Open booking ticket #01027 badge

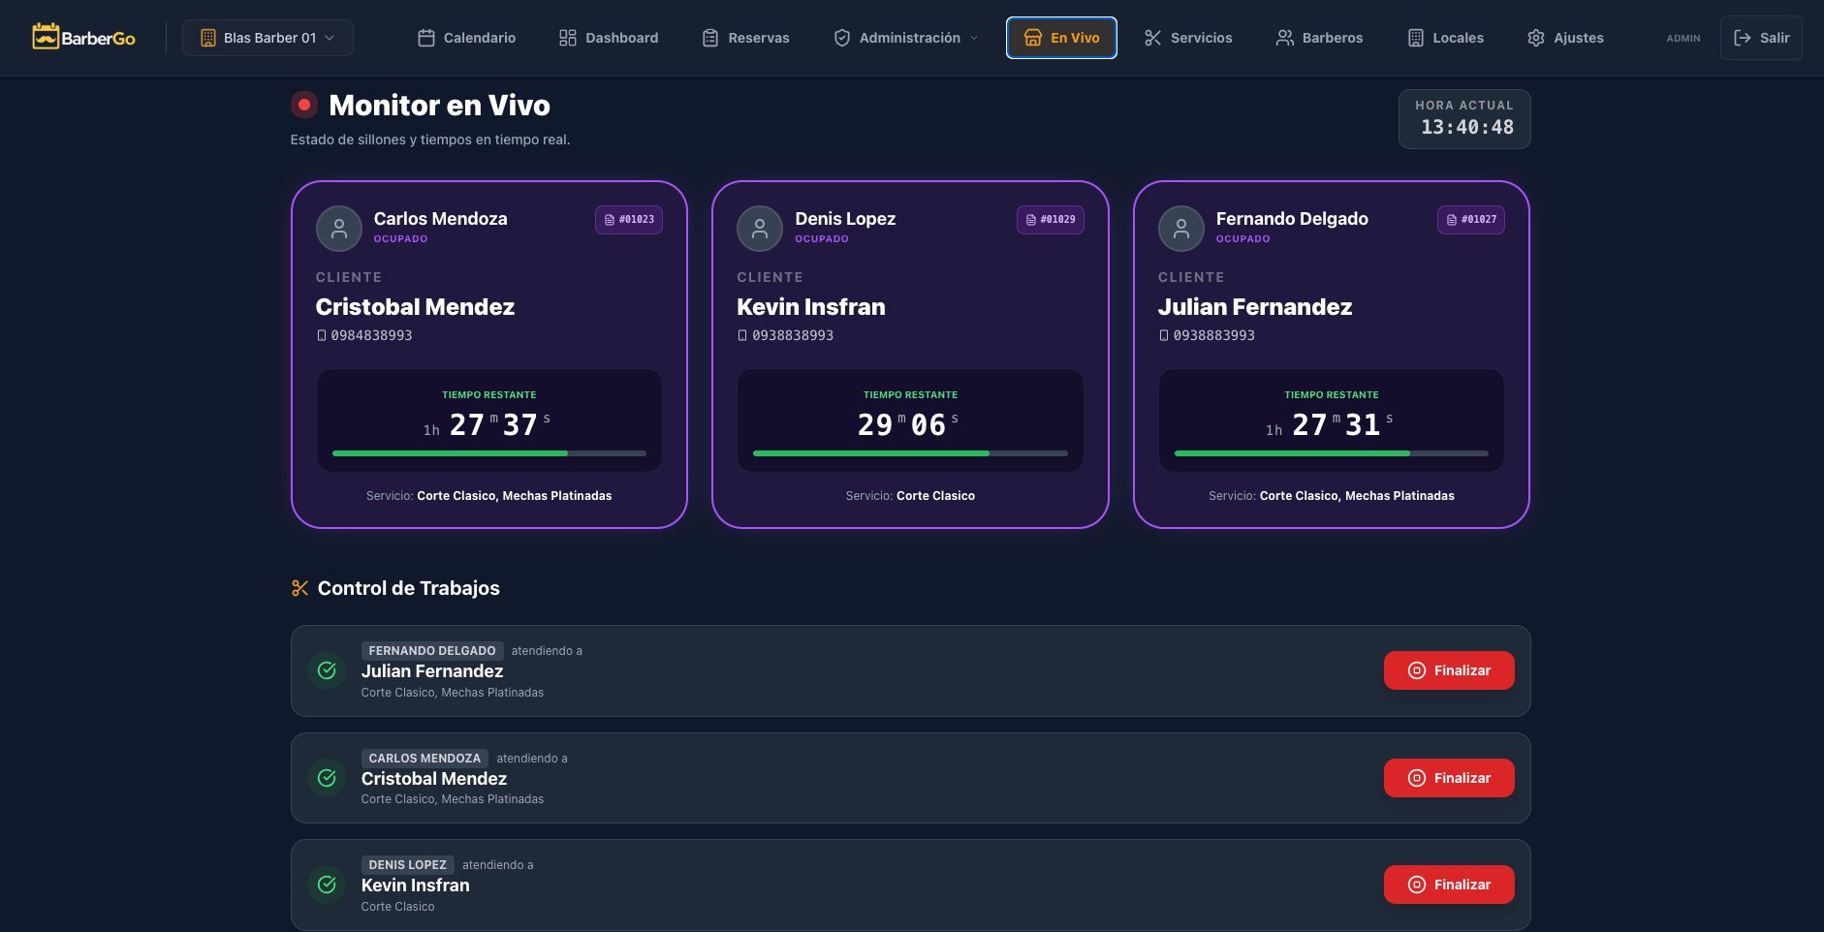click(x=1470, y=220)
